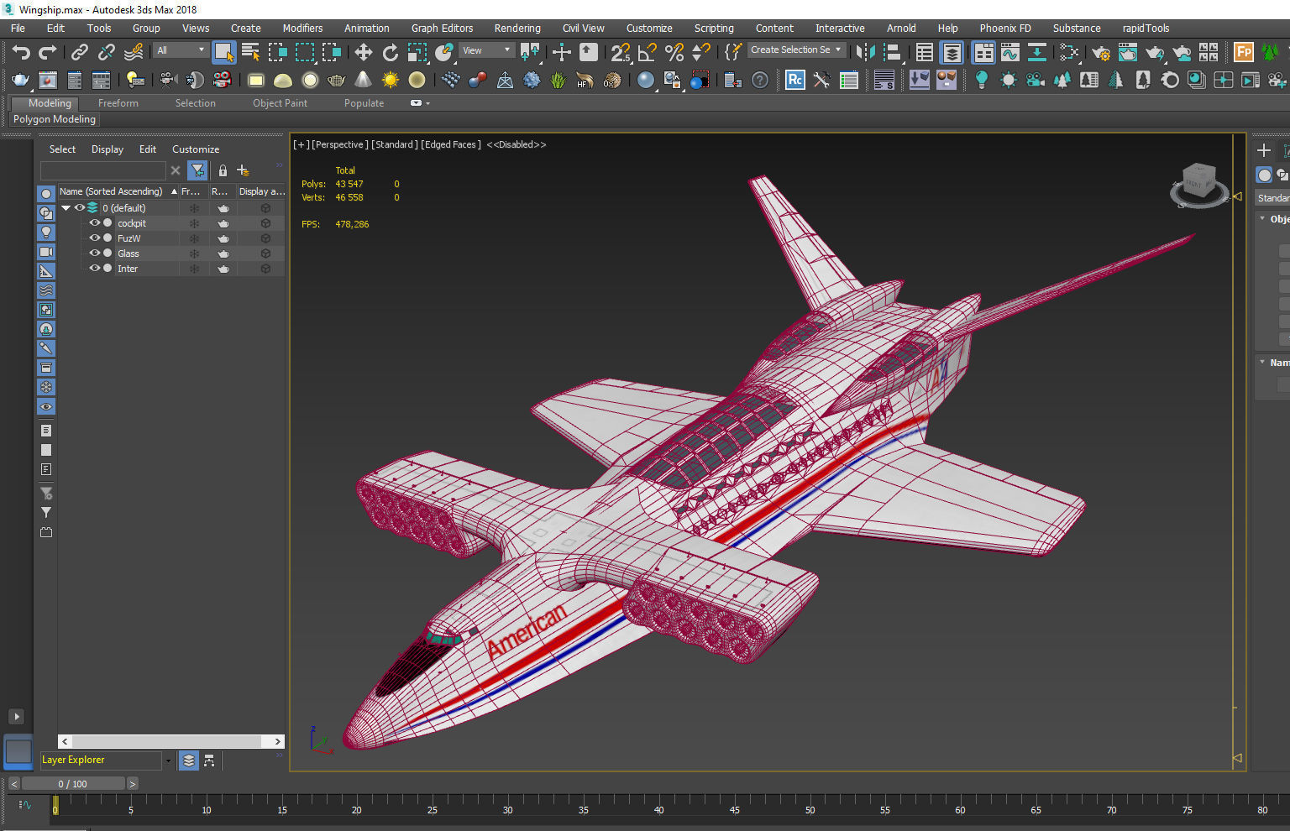Click the green grass icon in second toolbar

(x=558, y=80)
